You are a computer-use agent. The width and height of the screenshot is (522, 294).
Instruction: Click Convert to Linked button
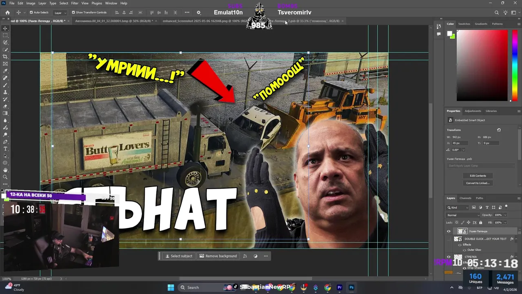tap(478, 183)
